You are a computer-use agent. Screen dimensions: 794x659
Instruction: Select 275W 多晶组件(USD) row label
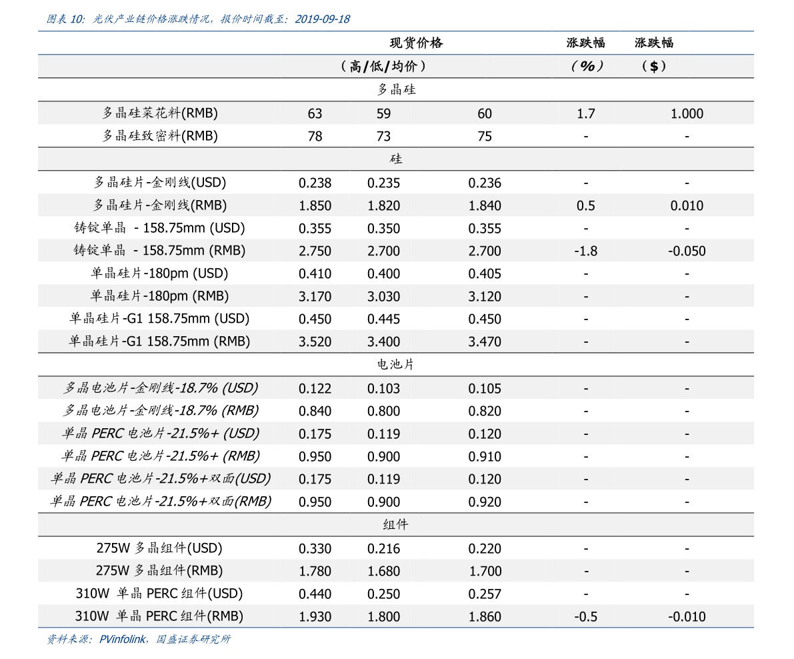159,548
